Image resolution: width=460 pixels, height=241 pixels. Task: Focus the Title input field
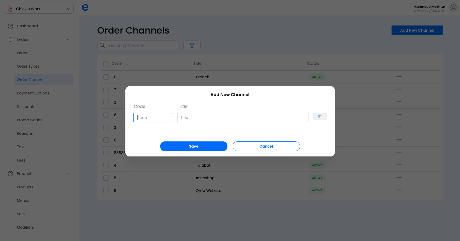(x=243, y=118)
